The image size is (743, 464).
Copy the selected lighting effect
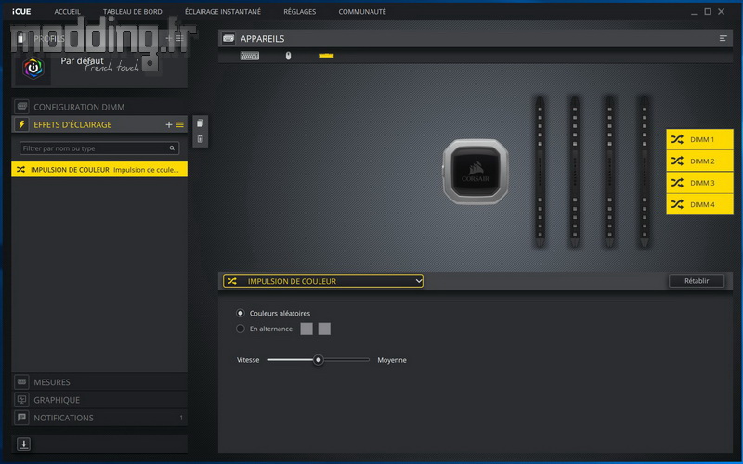tap(200, 123)
